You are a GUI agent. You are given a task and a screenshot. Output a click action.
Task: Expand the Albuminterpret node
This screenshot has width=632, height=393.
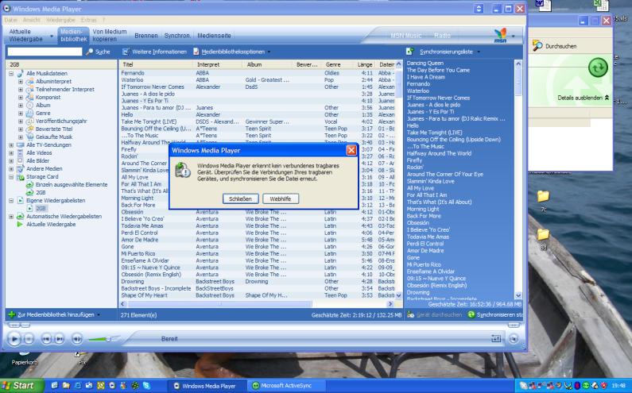(21, 81)
